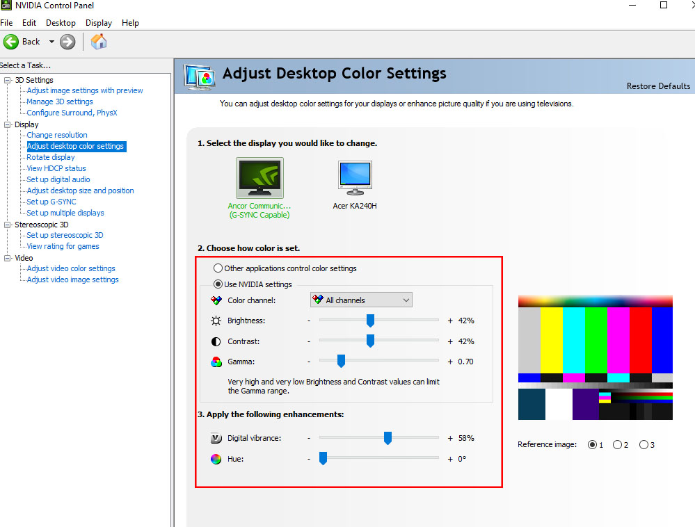Collapse the 3D Settings tree node
Viewport: 695px width, 527px height.
7,80
